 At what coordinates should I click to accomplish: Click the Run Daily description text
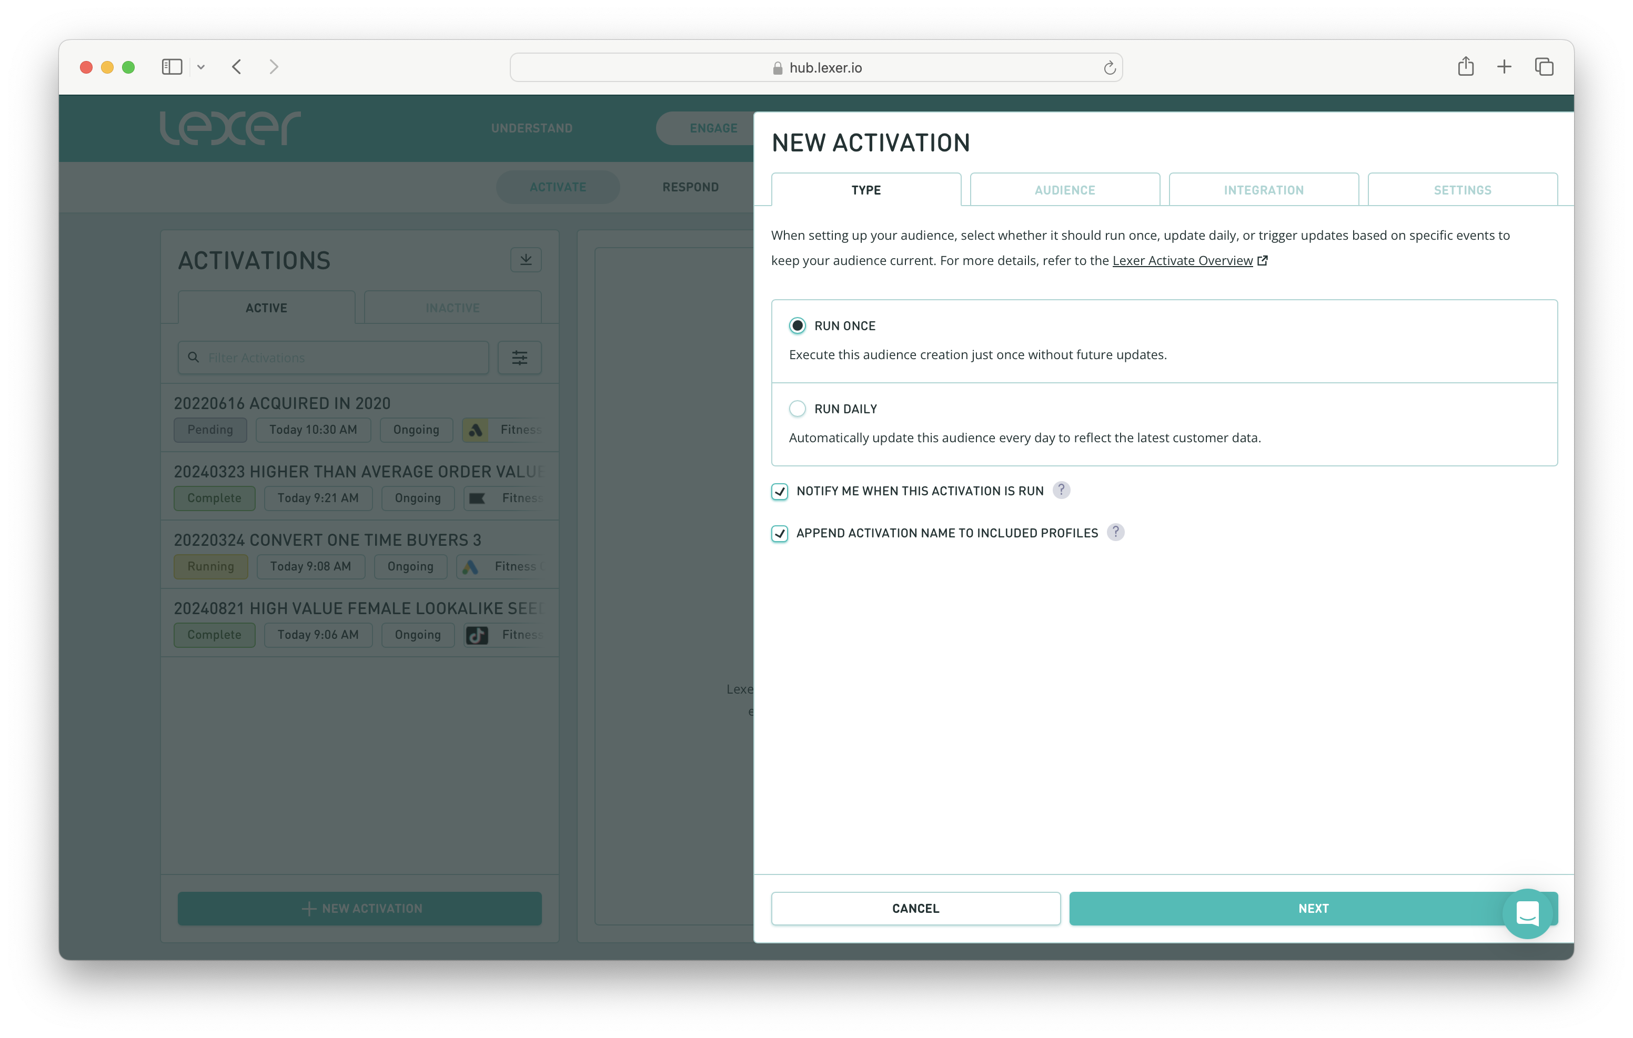pyautogui.click(x=1025, y=438)
